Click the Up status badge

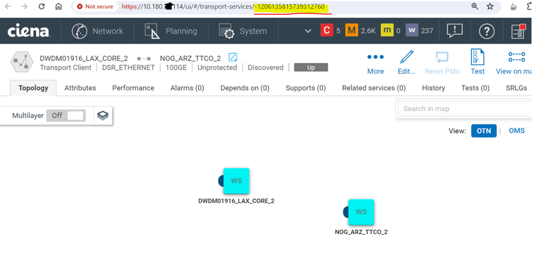(x=311, y=68)
